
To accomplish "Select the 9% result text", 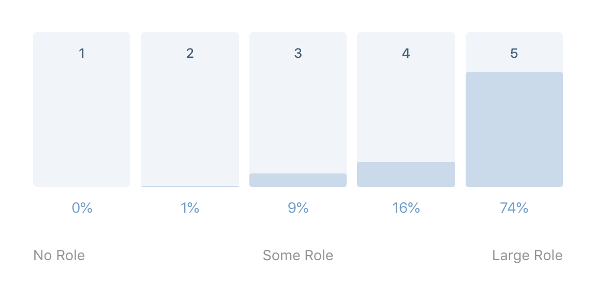I will point(298,208).
